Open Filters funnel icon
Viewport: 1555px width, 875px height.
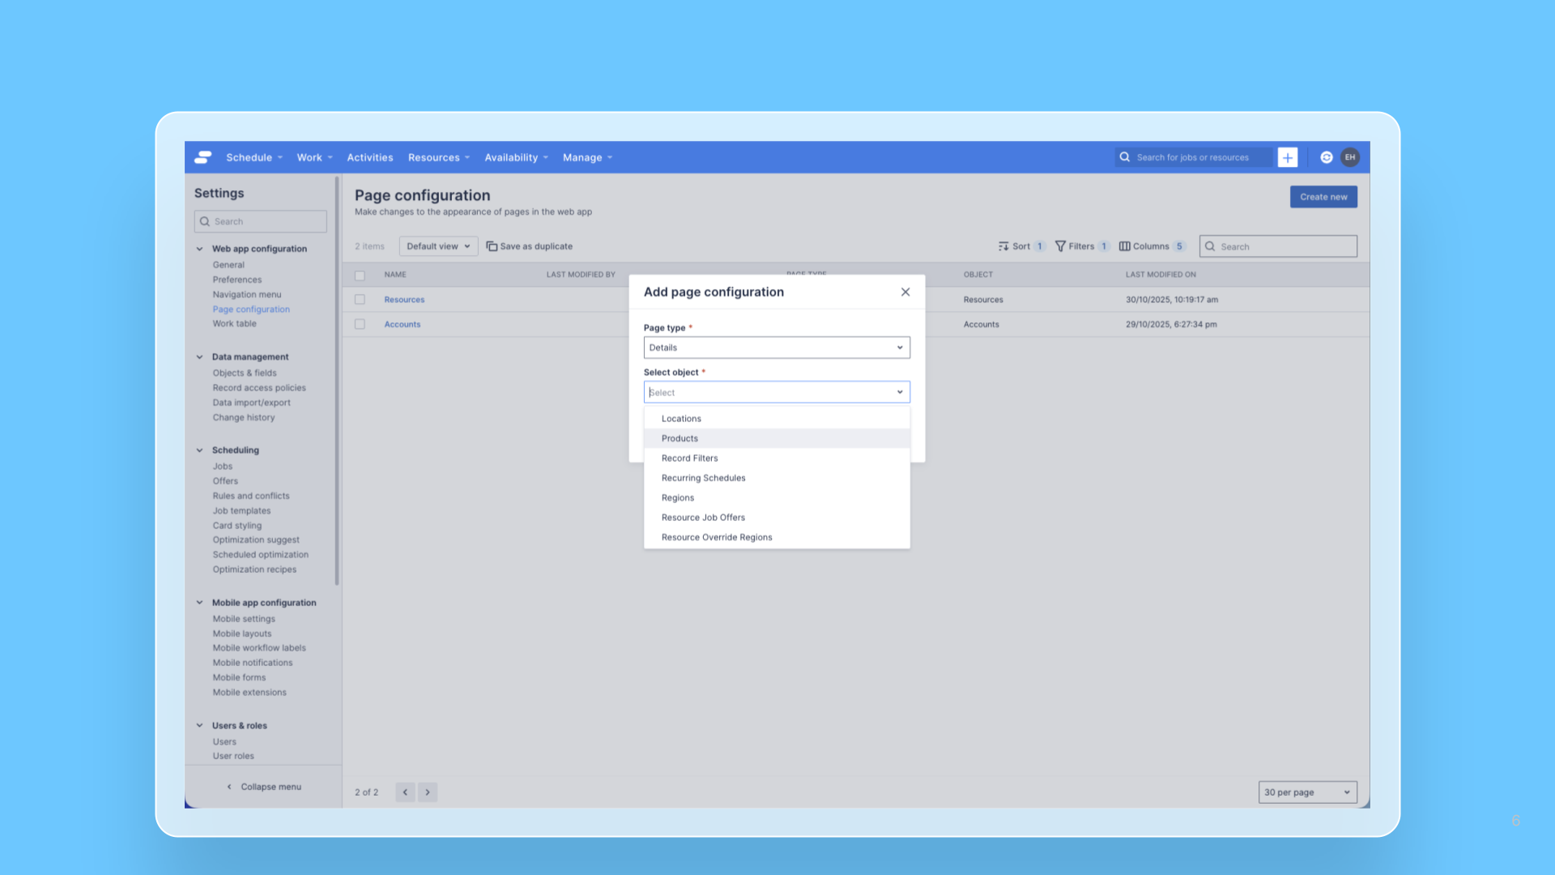pos(1060,246)
